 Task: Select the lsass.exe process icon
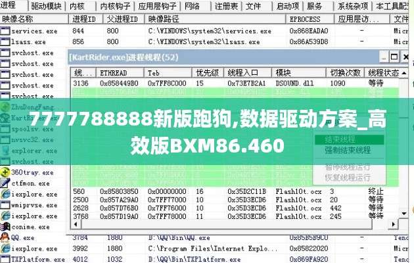click(5, 42)
